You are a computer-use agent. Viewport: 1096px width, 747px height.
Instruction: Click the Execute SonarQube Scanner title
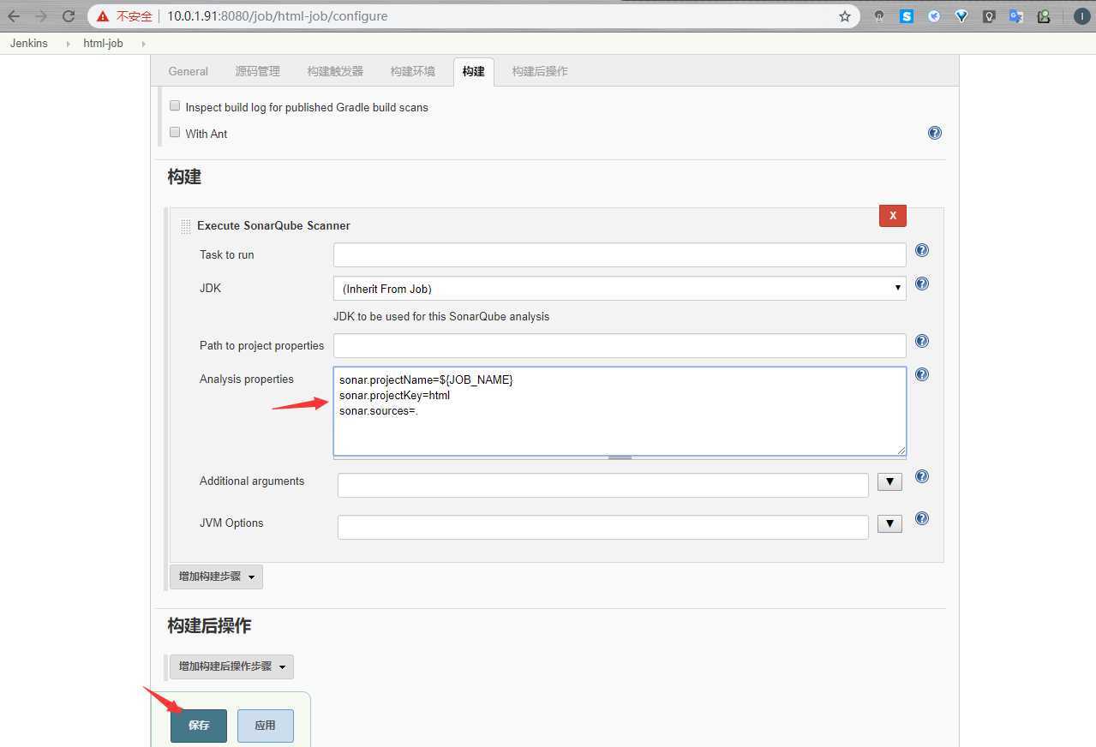point(273,226)
